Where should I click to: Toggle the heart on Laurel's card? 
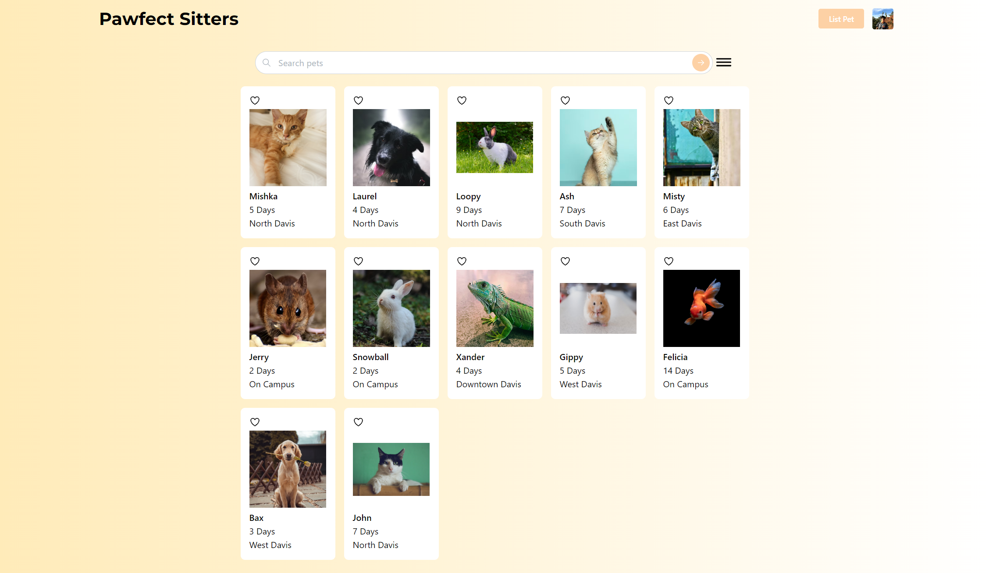click(x=358, y=100)
